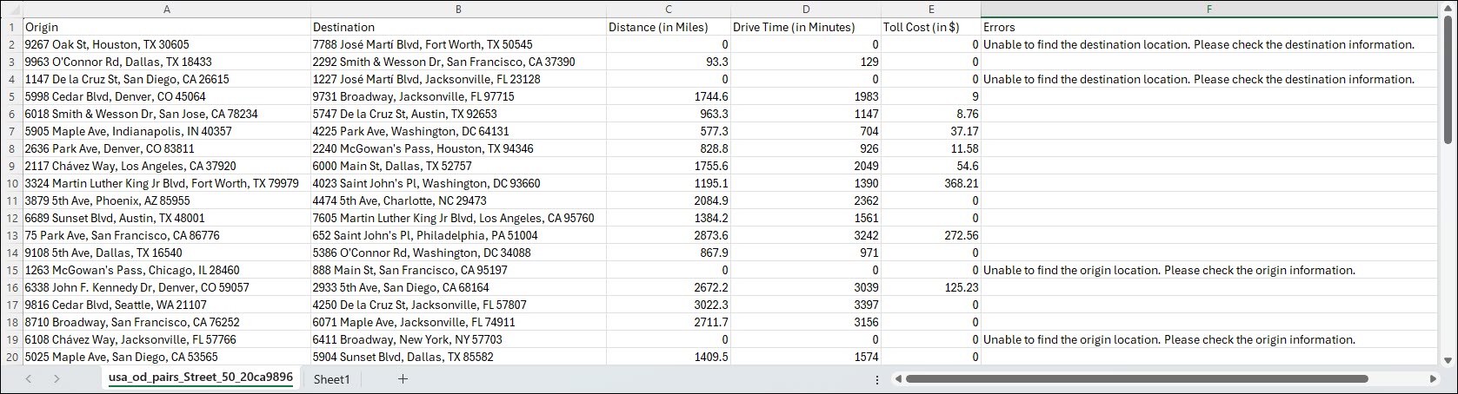Click the add new sheet plus icon
1458x394 pixels.
[403, 379]
